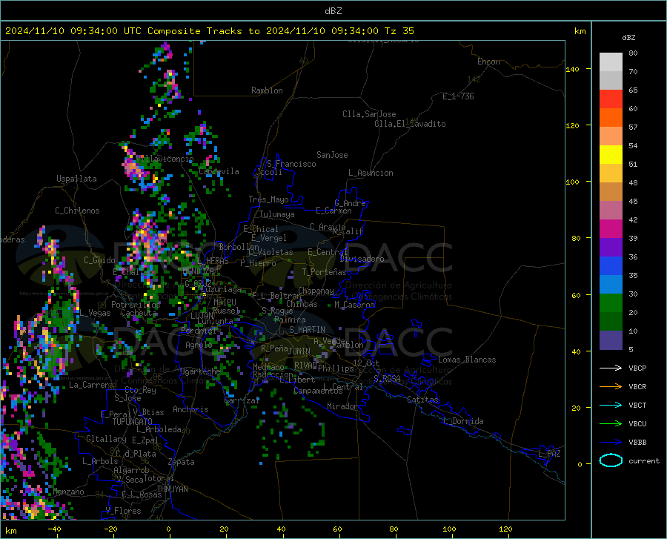Click the Chapanay map label
The width and height of the screenshot is (667, 539).
[x=316, y=291]
